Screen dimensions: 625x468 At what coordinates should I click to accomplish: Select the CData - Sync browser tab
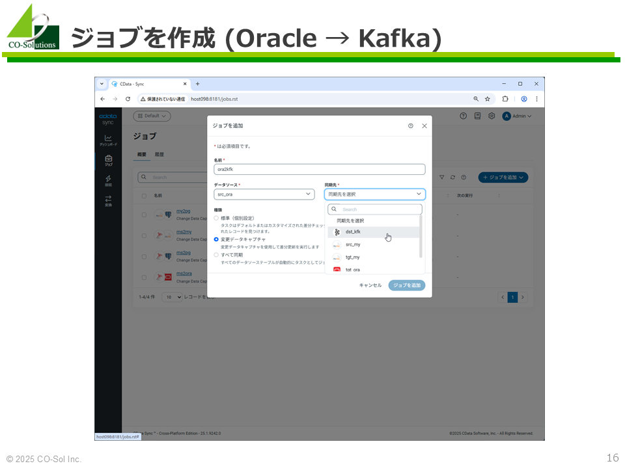[x=149, y=84]
